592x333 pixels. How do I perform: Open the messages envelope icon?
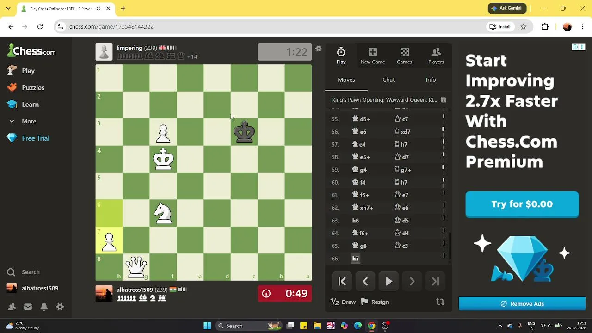(x=28, y=307)
